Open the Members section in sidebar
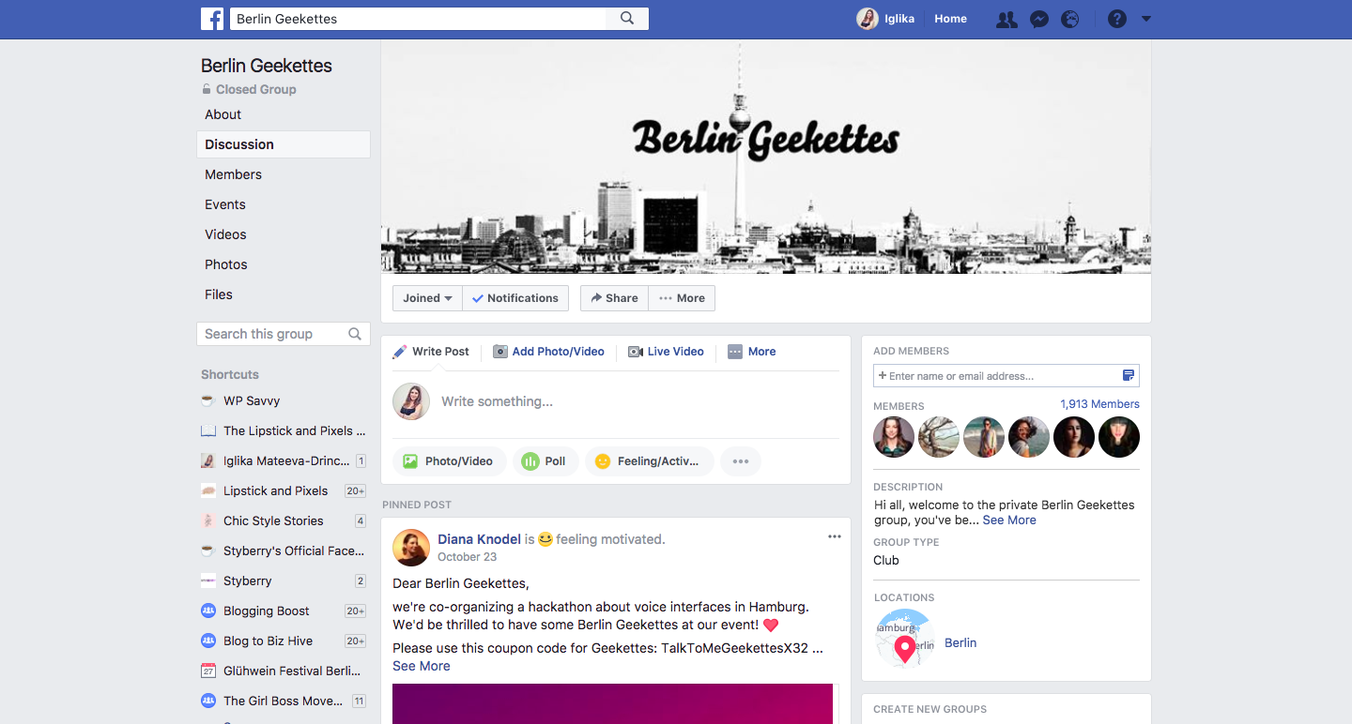The image size is (1352, 724). coord(234,174)
